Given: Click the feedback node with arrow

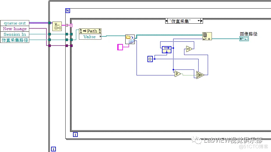Looking at the screenshot, I should 167,50.
